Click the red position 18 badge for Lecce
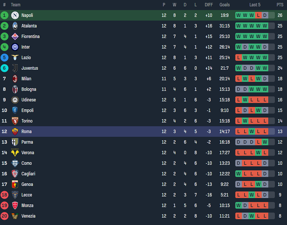The width and height of the screenshot is (287, 225). click(4, 195)
